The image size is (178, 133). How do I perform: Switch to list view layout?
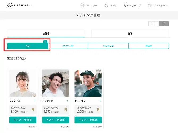click(x=154, y=24)
